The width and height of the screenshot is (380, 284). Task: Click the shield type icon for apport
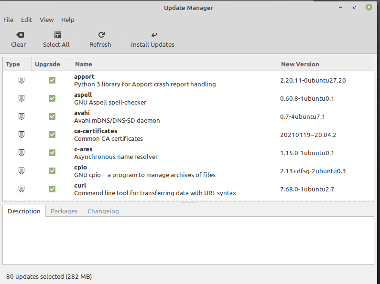pos(21,80)
